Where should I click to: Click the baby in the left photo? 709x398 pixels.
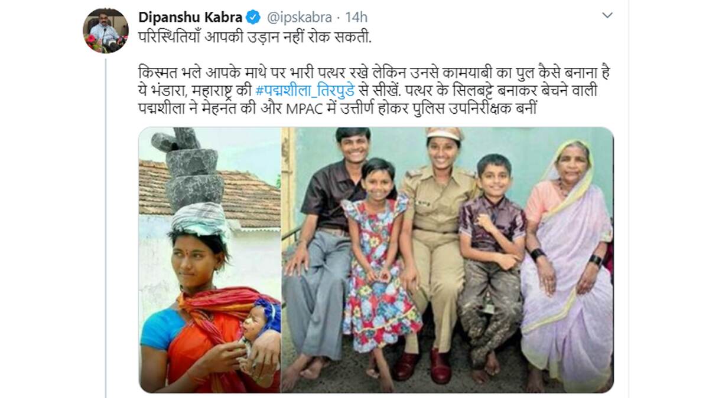click(x=261, y=335)
